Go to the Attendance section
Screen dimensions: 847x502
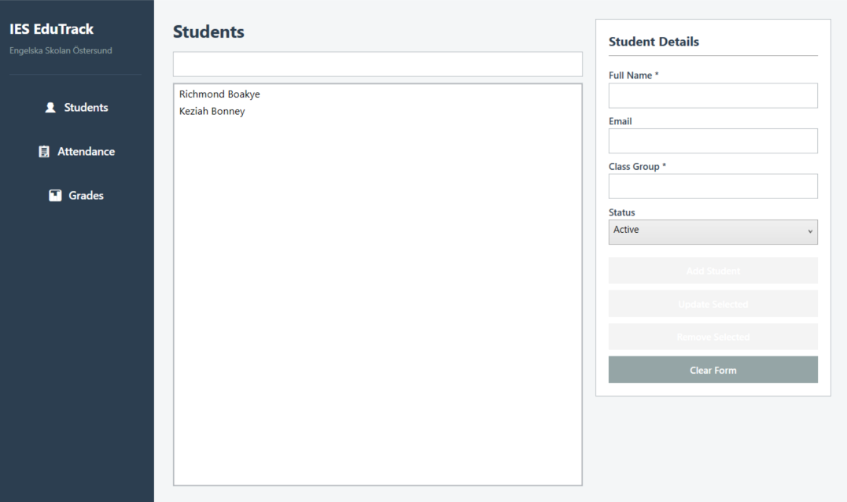(x=76, y=152)
